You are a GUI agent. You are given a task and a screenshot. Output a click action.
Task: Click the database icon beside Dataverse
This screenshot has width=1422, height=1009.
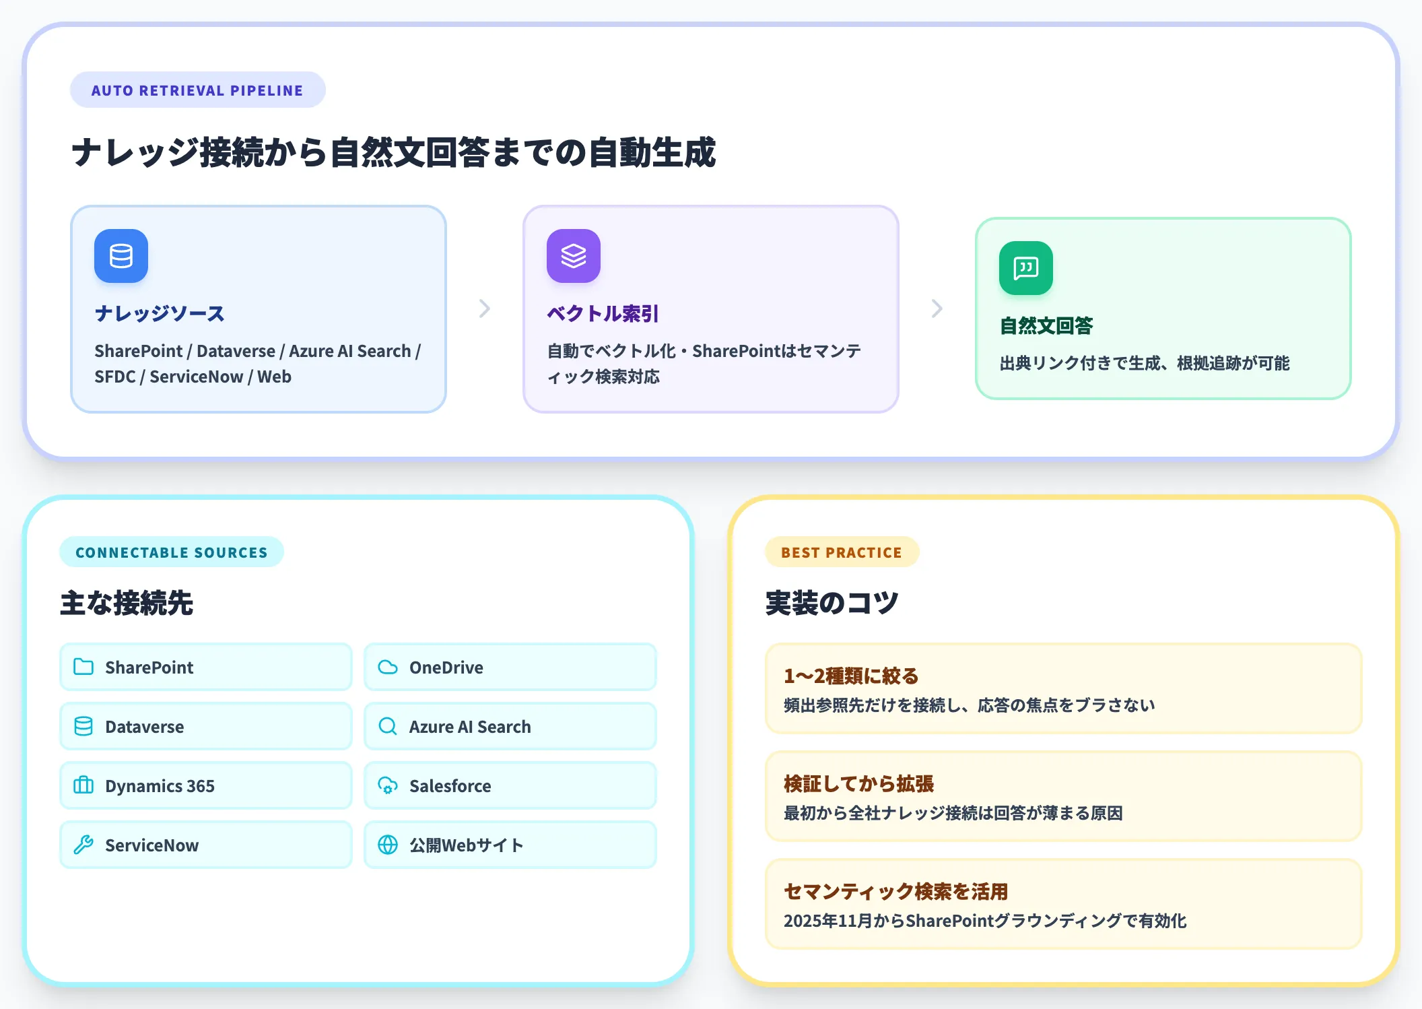pos(83,726)
